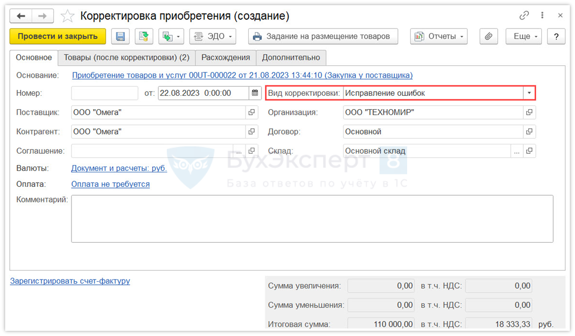Open the Оплата не требуется link

110,184
